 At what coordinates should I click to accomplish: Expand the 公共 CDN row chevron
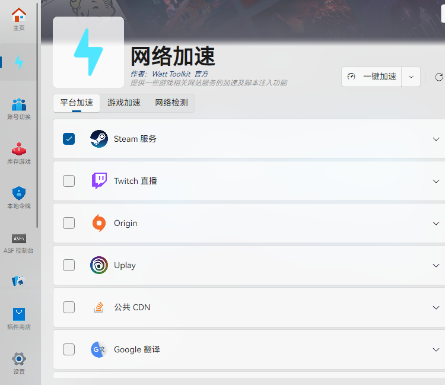436,307
